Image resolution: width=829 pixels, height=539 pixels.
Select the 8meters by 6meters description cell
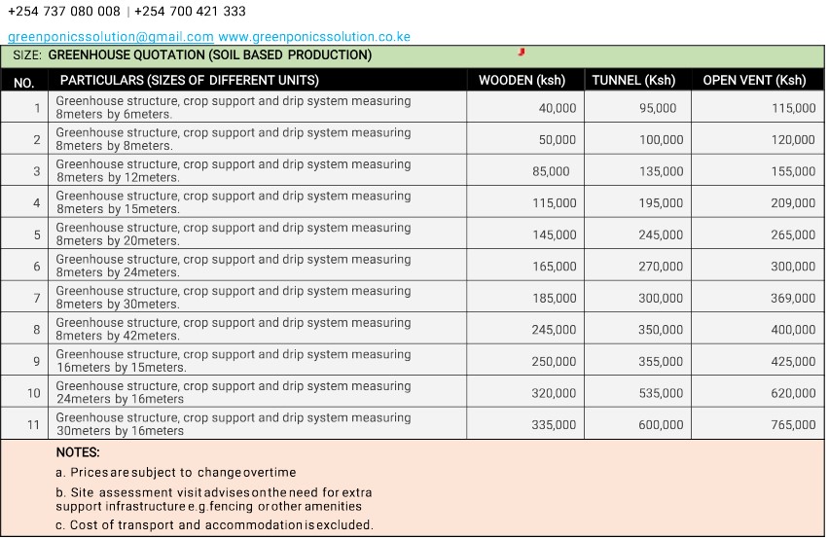[234, 107]
